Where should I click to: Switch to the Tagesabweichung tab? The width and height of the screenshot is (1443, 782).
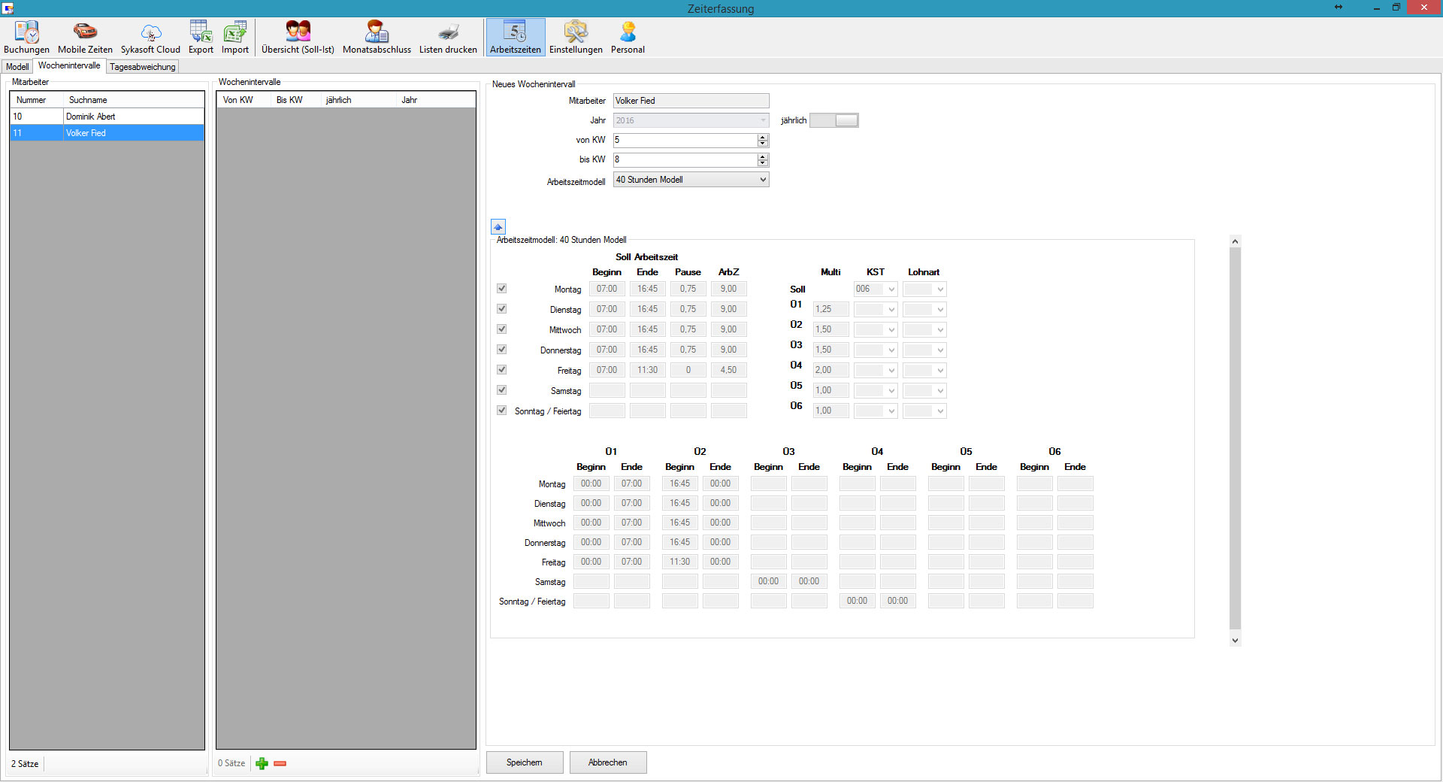point(143,67)
